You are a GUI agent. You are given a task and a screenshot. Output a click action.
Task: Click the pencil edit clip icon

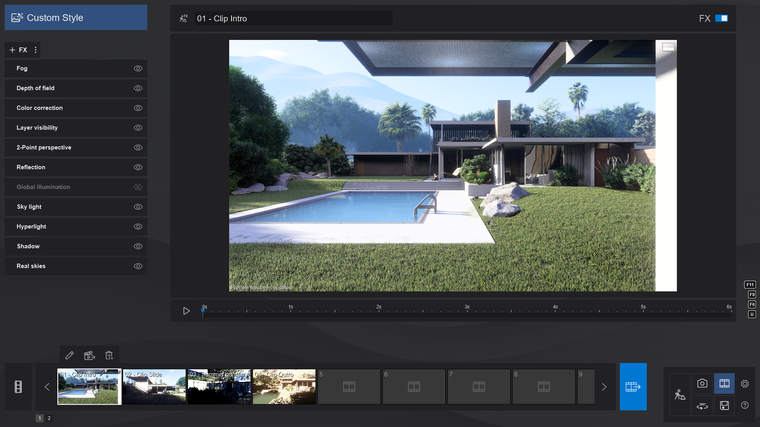click(x=69, y=355)
